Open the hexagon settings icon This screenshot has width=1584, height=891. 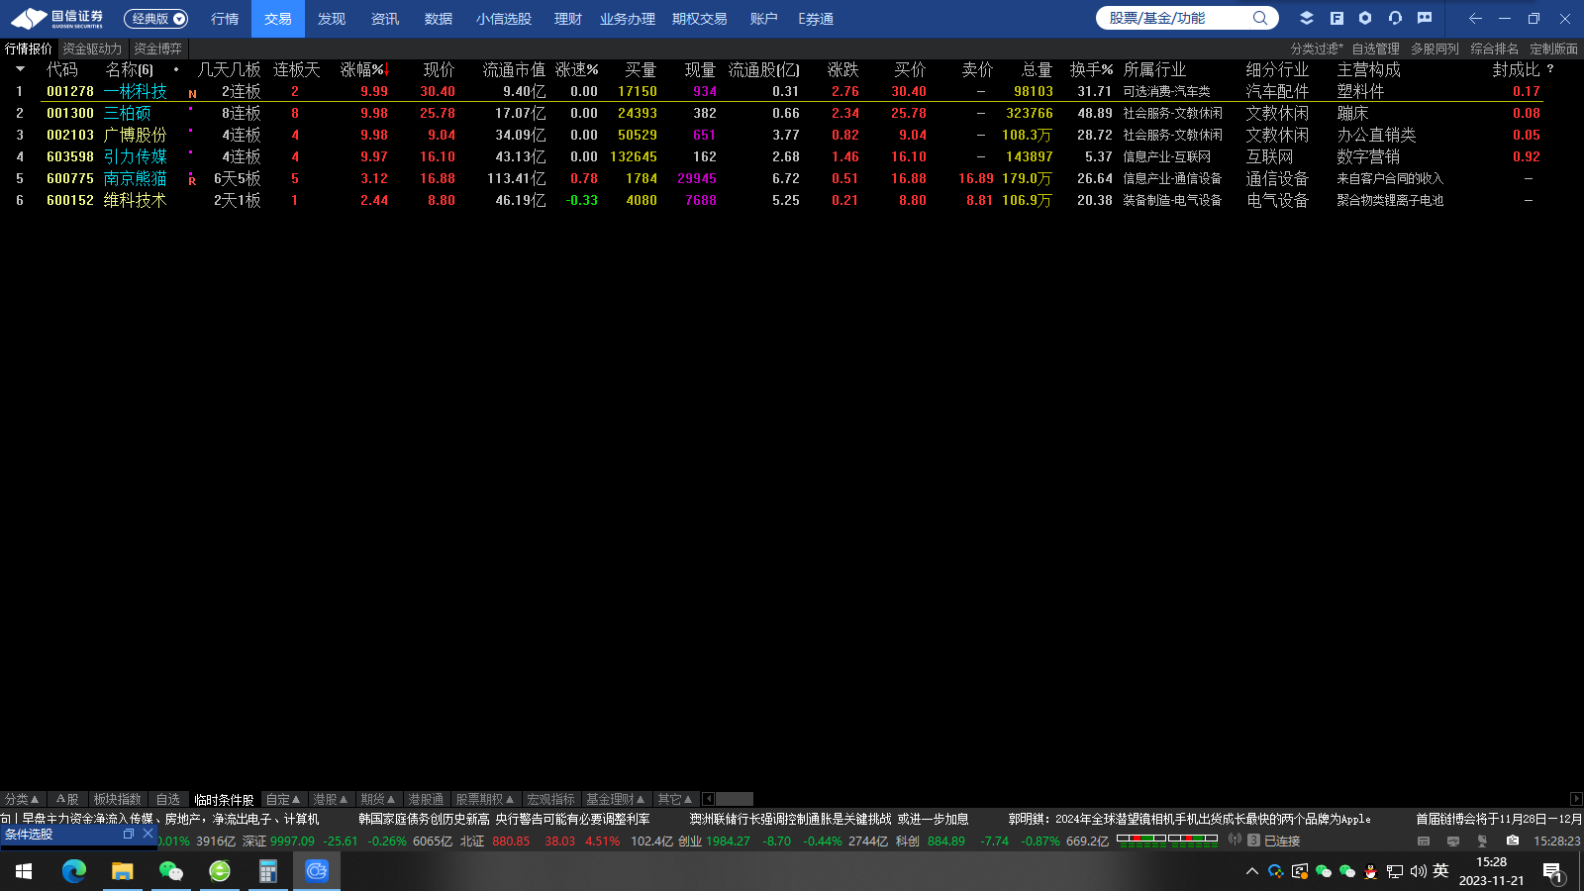pos(1365,18)
